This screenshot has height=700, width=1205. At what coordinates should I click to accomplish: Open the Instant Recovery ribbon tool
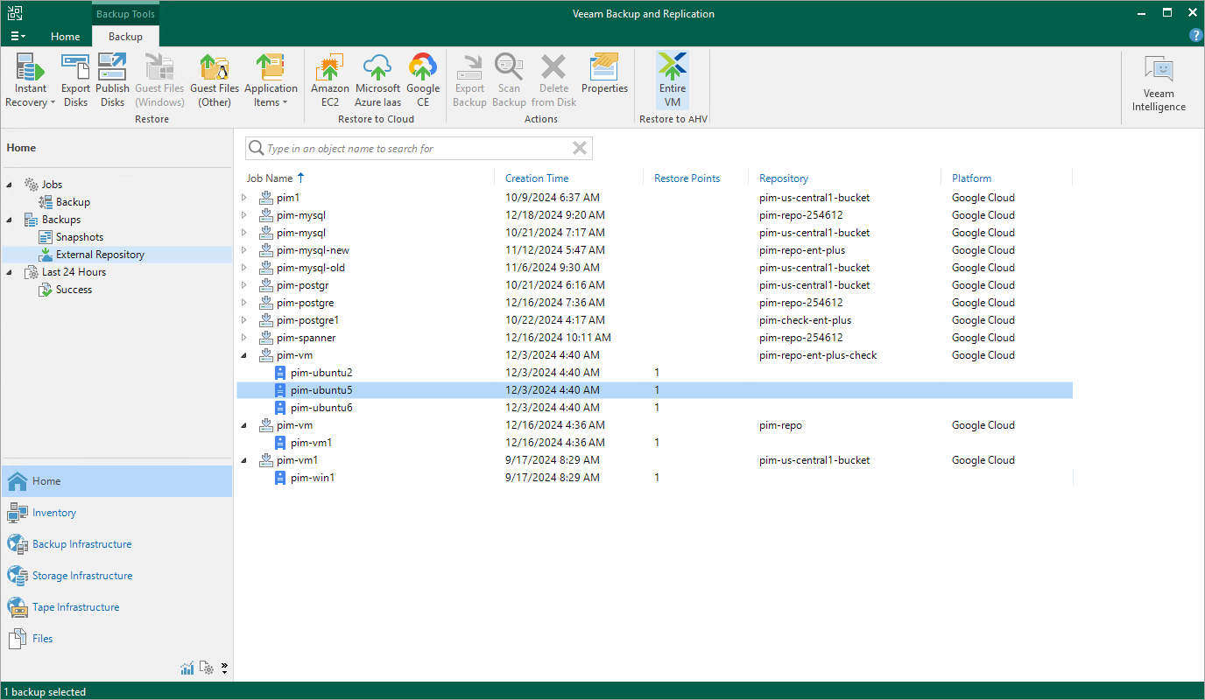pos(31,80)
